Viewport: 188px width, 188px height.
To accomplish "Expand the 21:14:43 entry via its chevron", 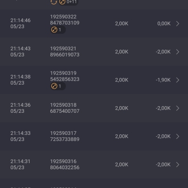I will [x=178, y=52].
